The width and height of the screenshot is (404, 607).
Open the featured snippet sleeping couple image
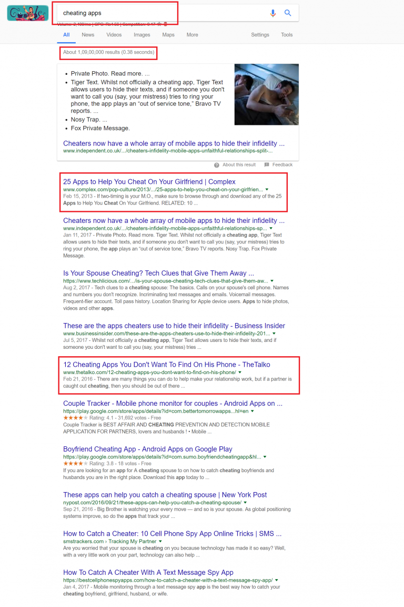pos(266,94)
